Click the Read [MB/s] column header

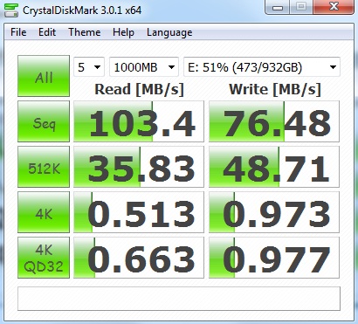tap(140, 89)
